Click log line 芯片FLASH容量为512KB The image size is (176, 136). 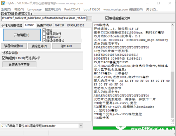coord(111,62)
